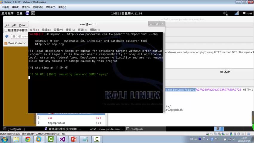Open Iceweasel View menu
The height and width of the screenshot is (143, 254).
[x=22, y=25]
